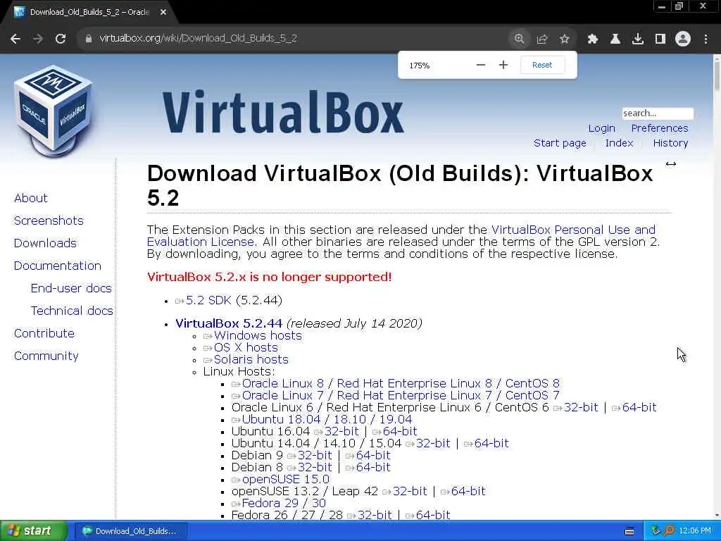The width and height of the screenshot is (721, 541).
Task: Open the Chrome three-dot menu
Action: 706,39
